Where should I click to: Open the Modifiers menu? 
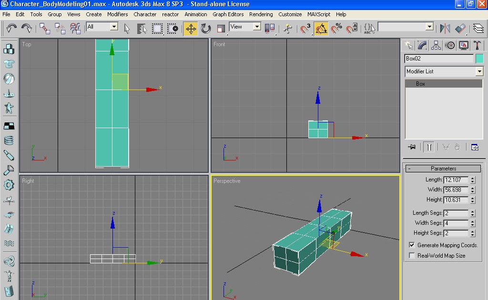117,14
